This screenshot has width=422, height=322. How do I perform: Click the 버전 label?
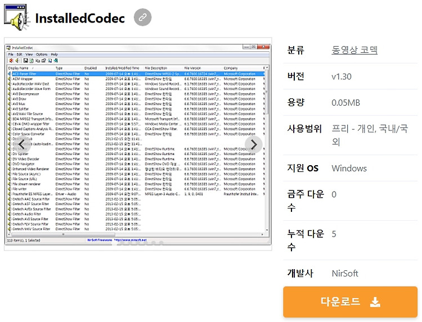click(x=295, y=76)
